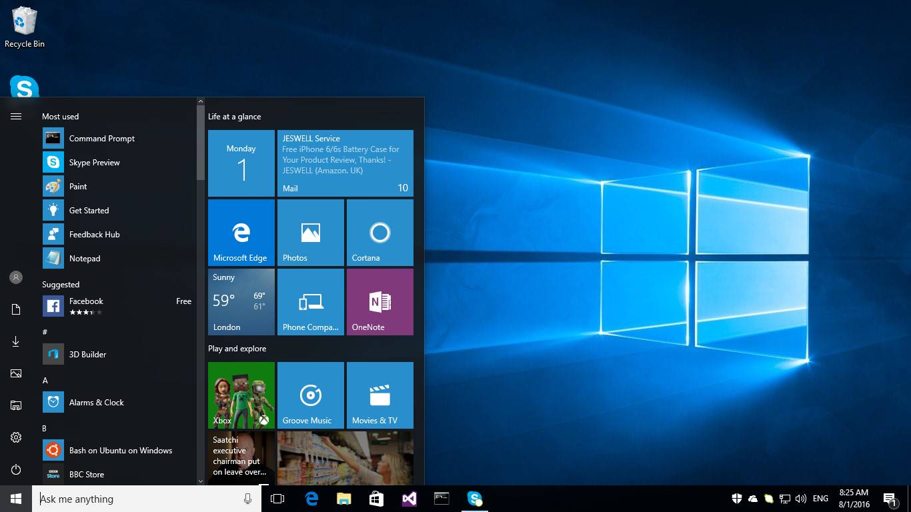Launch Alarms & Clock
Image resolution: width=911 pixels, height=512 pixels.
coord(119,403)
